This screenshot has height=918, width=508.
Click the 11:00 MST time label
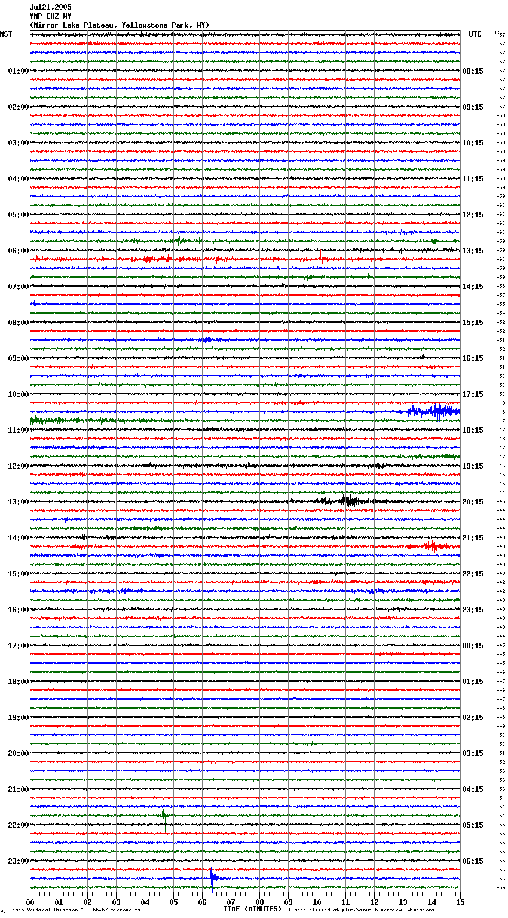coord(19,430)
